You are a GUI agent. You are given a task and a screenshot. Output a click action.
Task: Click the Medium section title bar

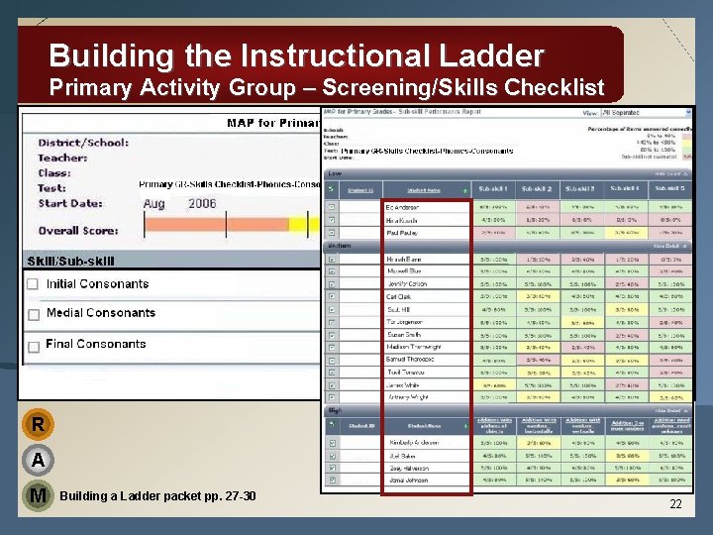[507, 246]
